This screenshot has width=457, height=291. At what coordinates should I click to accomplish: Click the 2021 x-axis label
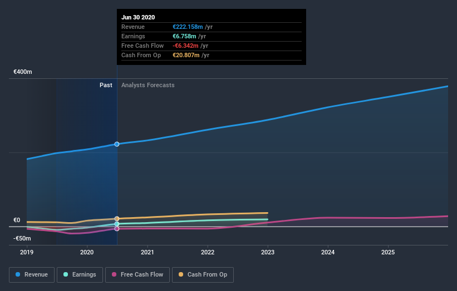(147, 252)
